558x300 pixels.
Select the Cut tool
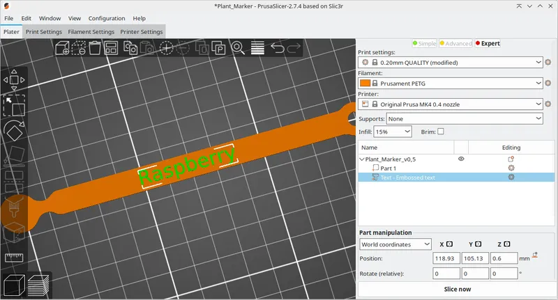coord(14,182)
